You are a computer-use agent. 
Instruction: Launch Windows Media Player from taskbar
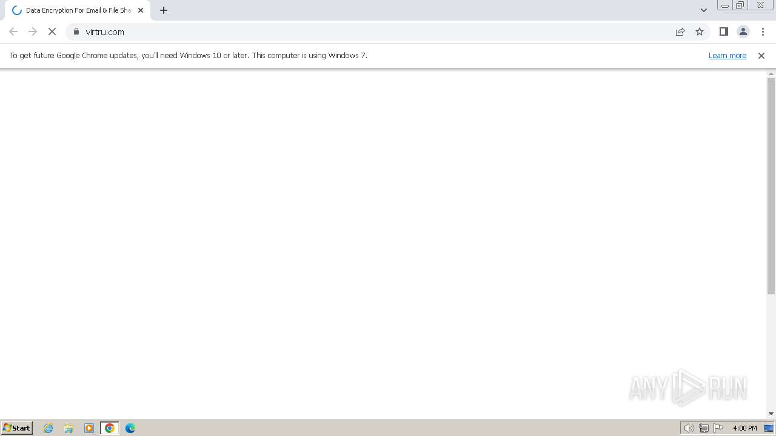(89, 428)
